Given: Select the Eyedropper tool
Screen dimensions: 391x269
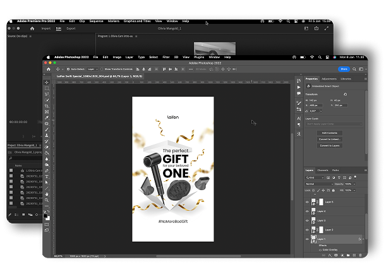Looking at the screenshot, I should pyautogui.click(x=47, y=117).
